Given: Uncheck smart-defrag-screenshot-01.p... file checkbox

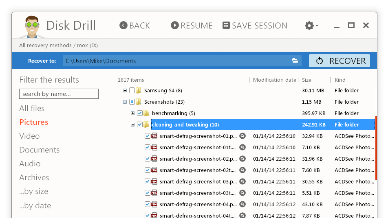Looking at the screenshot, I should (x=148, y=136).
